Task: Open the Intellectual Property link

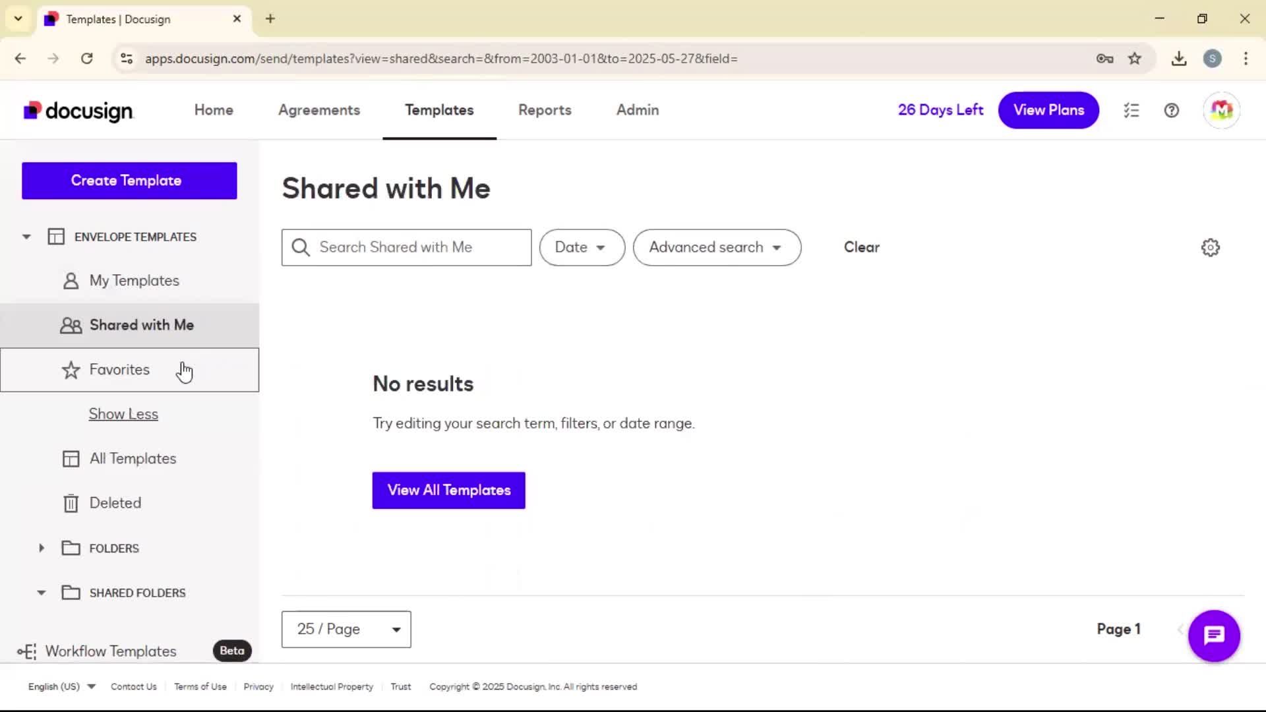Action: coord(332,686)
